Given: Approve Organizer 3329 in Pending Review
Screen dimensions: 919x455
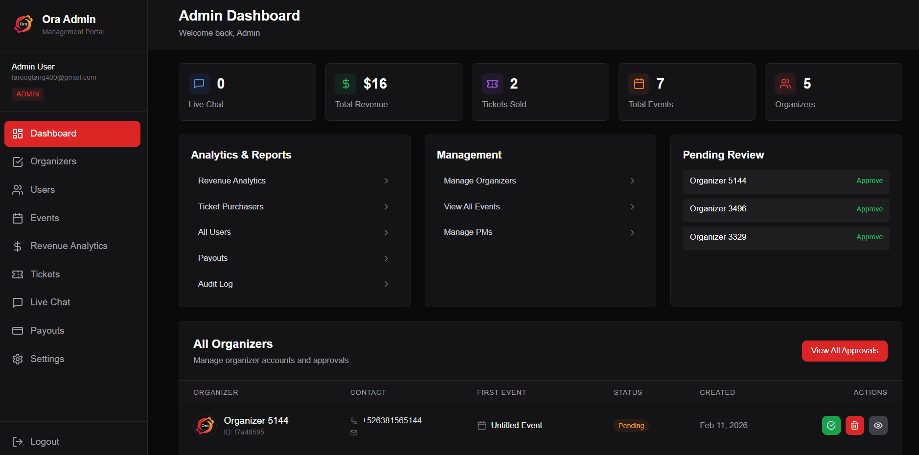Looking at the screenshot, I should coord(869,237).
